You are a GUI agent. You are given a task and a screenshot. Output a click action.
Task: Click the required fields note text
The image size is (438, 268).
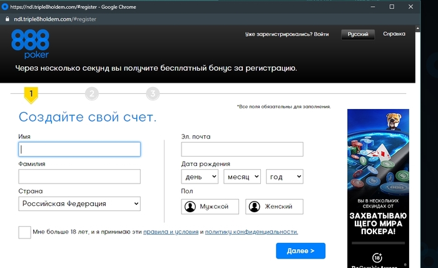pos(284,106)
